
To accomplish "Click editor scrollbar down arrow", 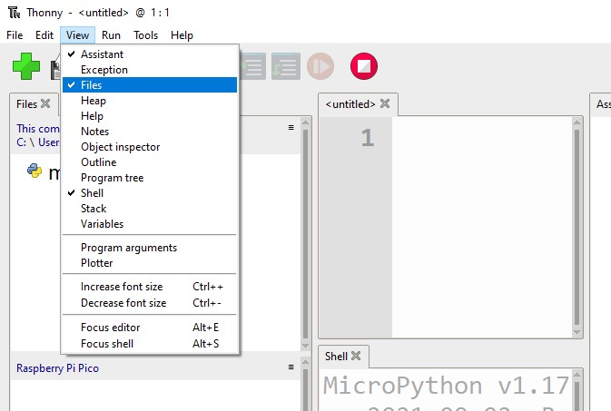I will pyautogui.click(x=577, y=333).
